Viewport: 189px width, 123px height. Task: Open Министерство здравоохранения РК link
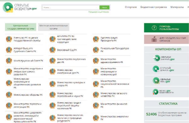click(x=112, y=61)
